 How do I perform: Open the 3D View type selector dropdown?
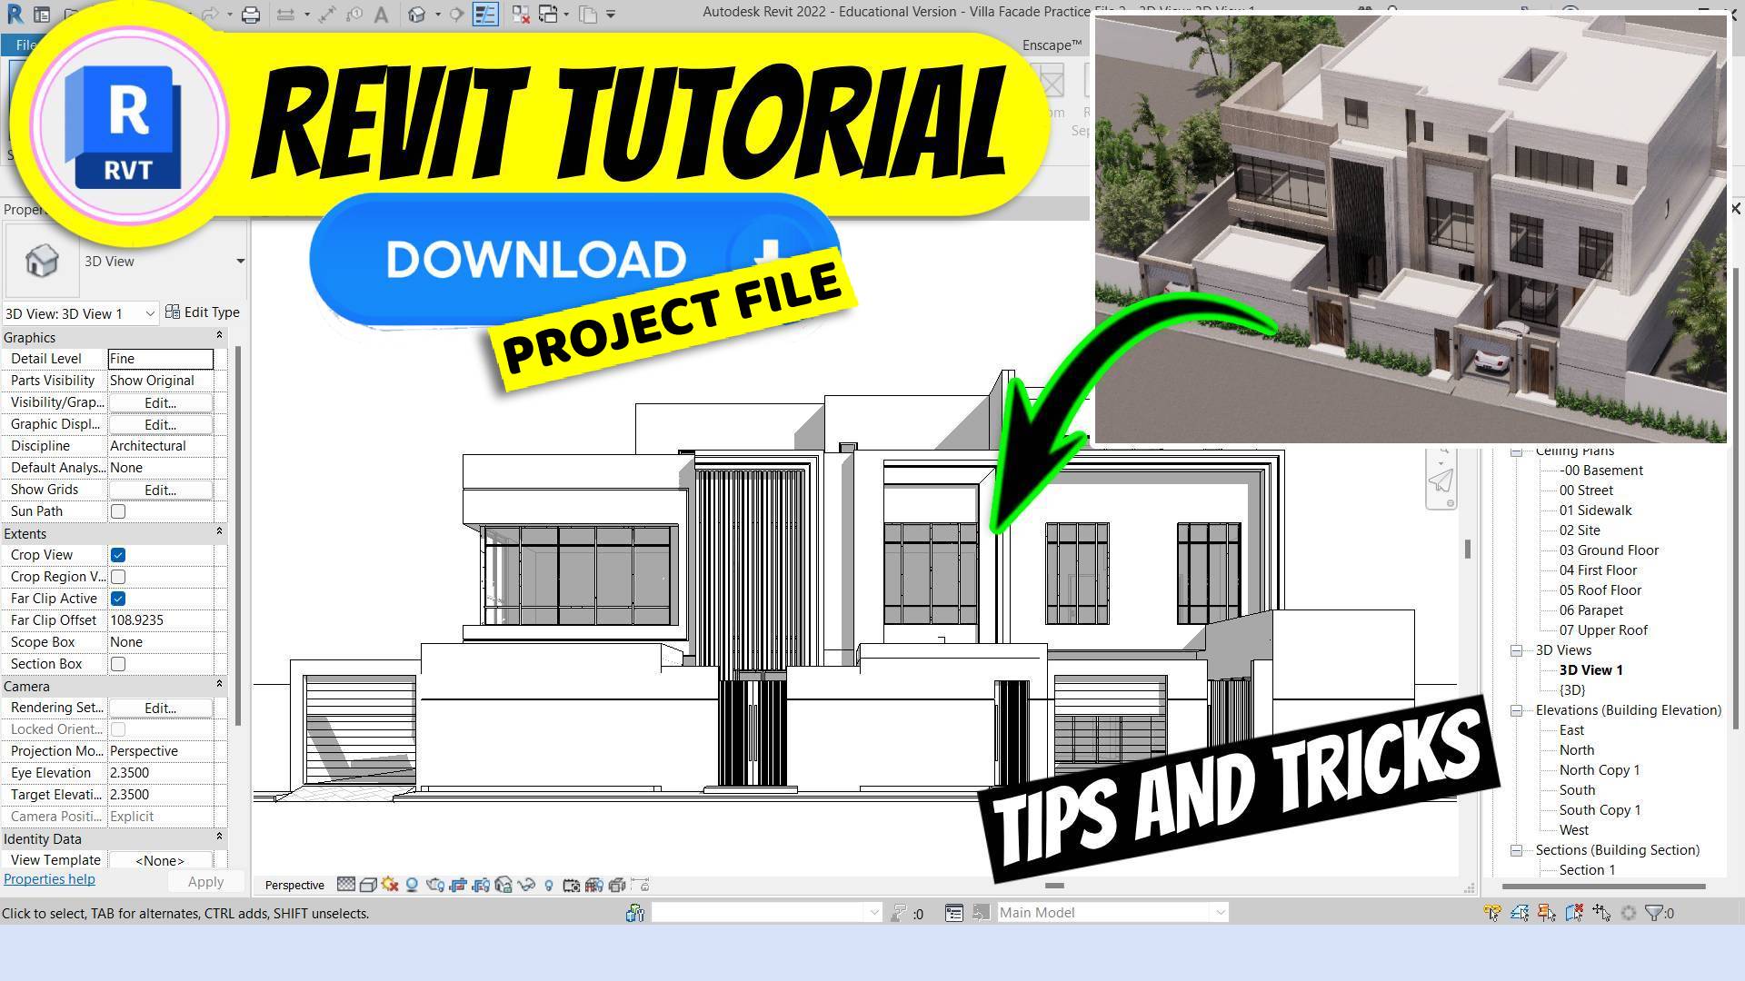coord(240,262)
